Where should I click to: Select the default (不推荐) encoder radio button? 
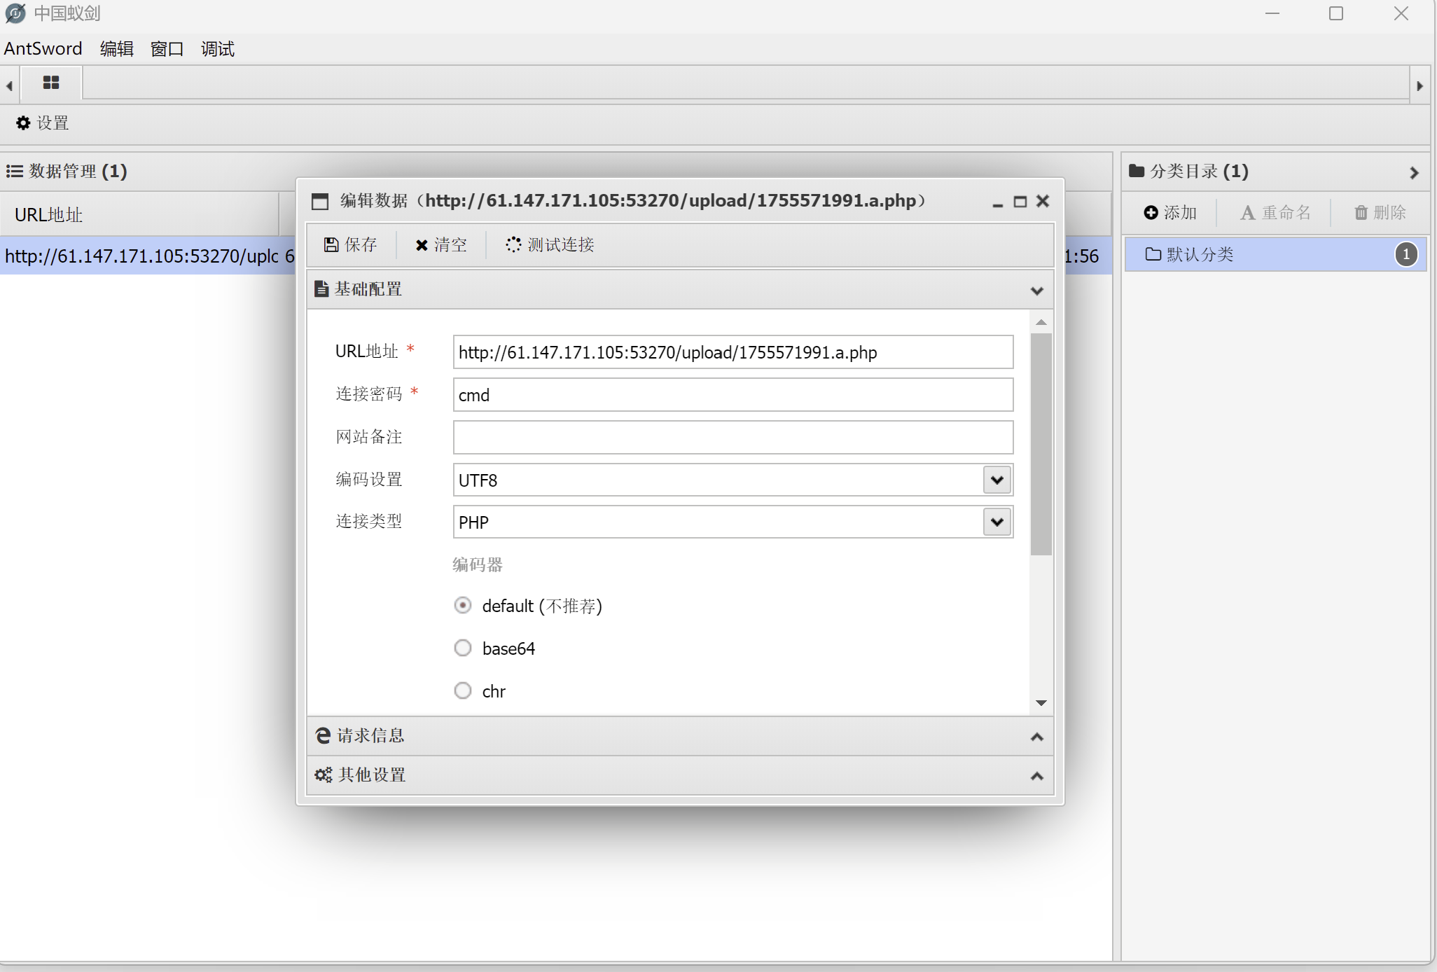[x=463, y=605]
